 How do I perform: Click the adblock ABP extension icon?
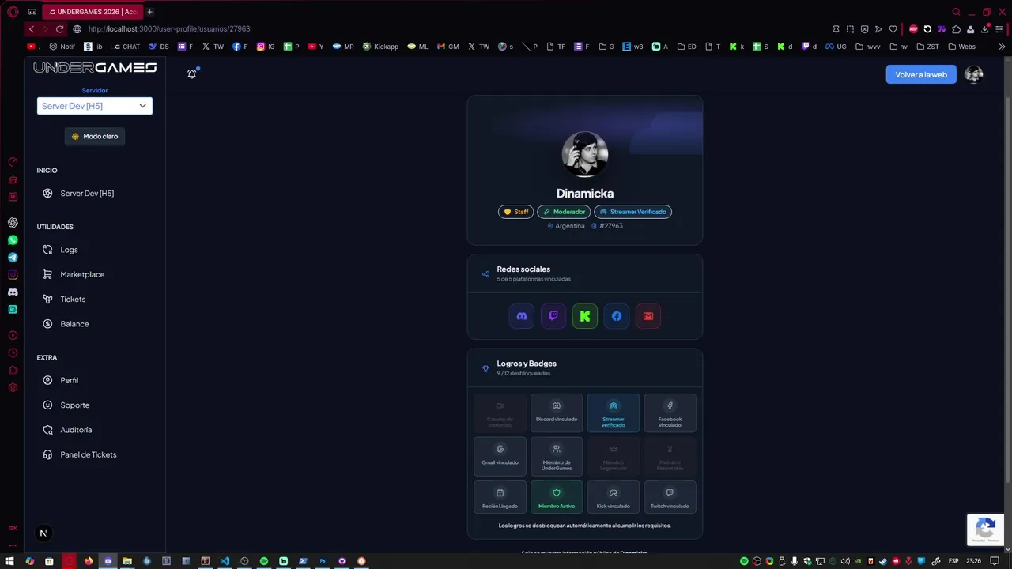tap(913, 29)
